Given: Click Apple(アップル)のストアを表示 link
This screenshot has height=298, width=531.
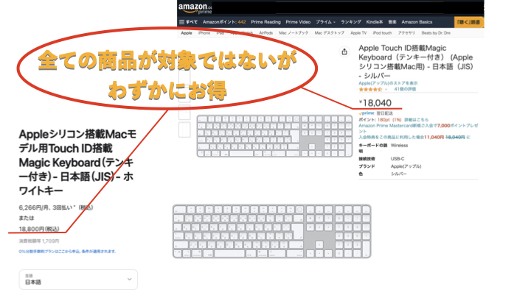Looking at the screenshot, I should tap(388, 83).
